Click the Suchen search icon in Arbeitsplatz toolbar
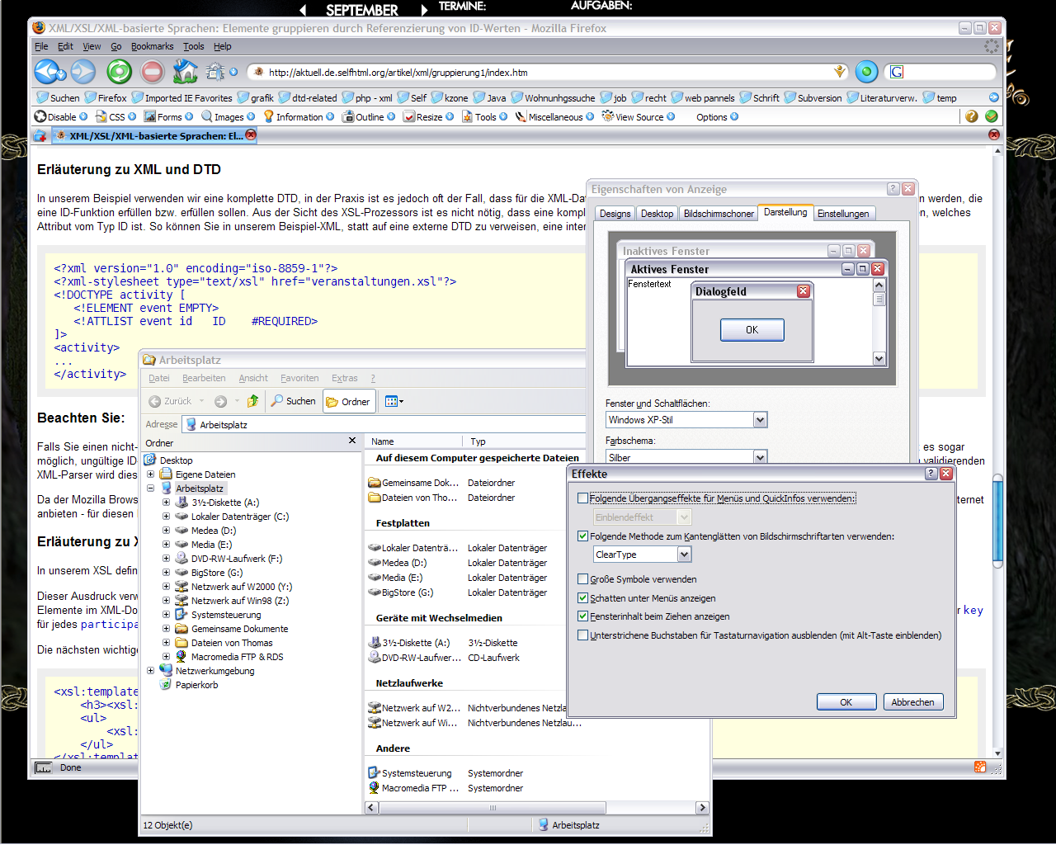This screenshot has width=1056, height=845. pyautogui.click(x=293, y=401)
